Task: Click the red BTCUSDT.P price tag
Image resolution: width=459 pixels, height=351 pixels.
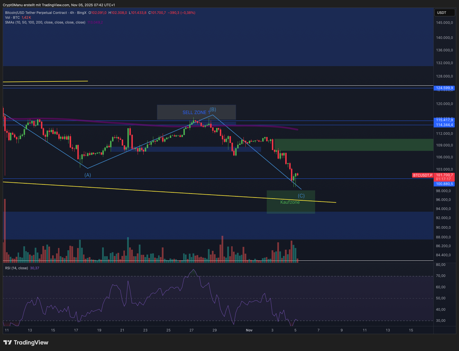Action: pos(422,175)
